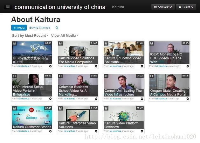Click communication university of china title
The image size is (200, 143).
tap(60, 7)
